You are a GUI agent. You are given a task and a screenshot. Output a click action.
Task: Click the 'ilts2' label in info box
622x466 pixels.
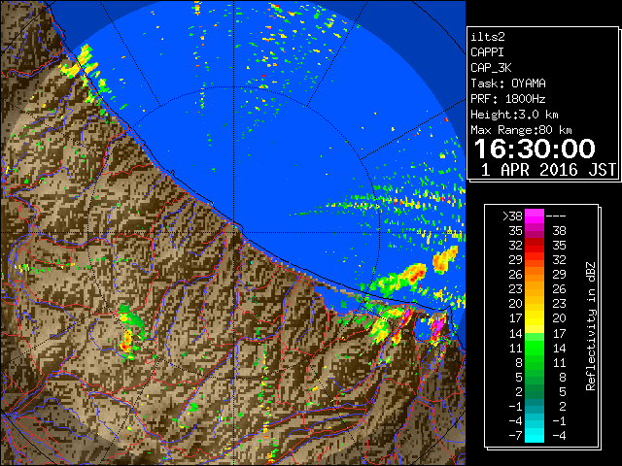tap(488, 37)
